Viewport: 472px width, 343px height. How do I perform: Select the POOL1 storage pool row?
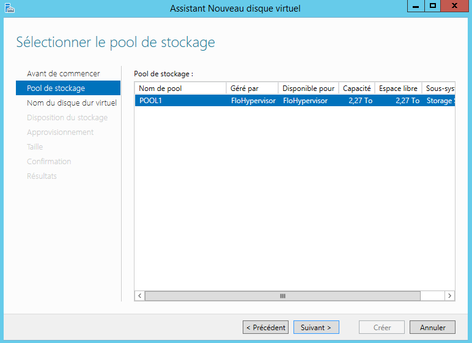point(295,101)
